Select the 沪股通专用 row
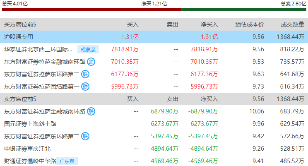This screenshot has width=308, height=166. pos(154,37)
